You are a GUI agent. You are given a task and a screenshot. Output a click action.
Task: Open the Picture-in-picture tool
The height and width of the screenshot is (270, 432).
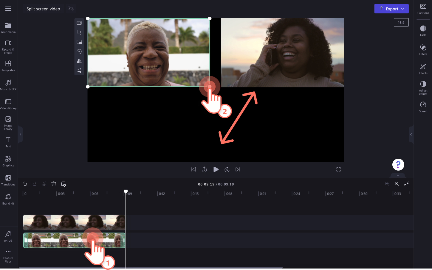79,42
